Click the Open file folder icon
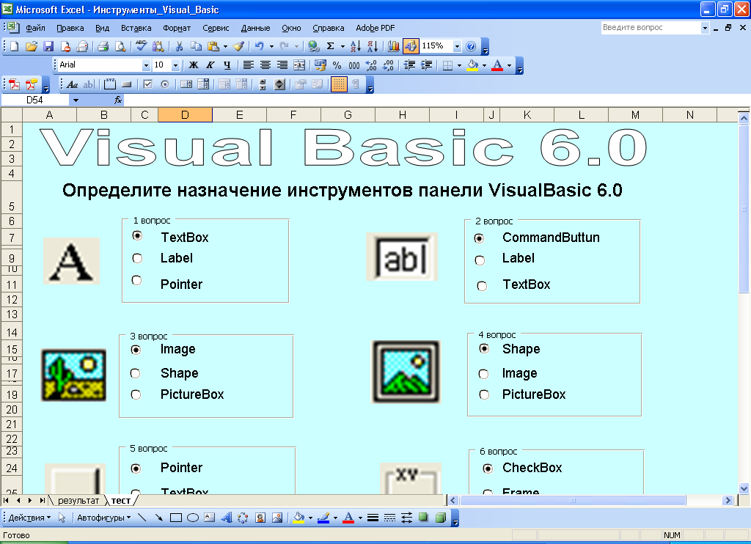751x544 pixels. (x=31, y=46)
